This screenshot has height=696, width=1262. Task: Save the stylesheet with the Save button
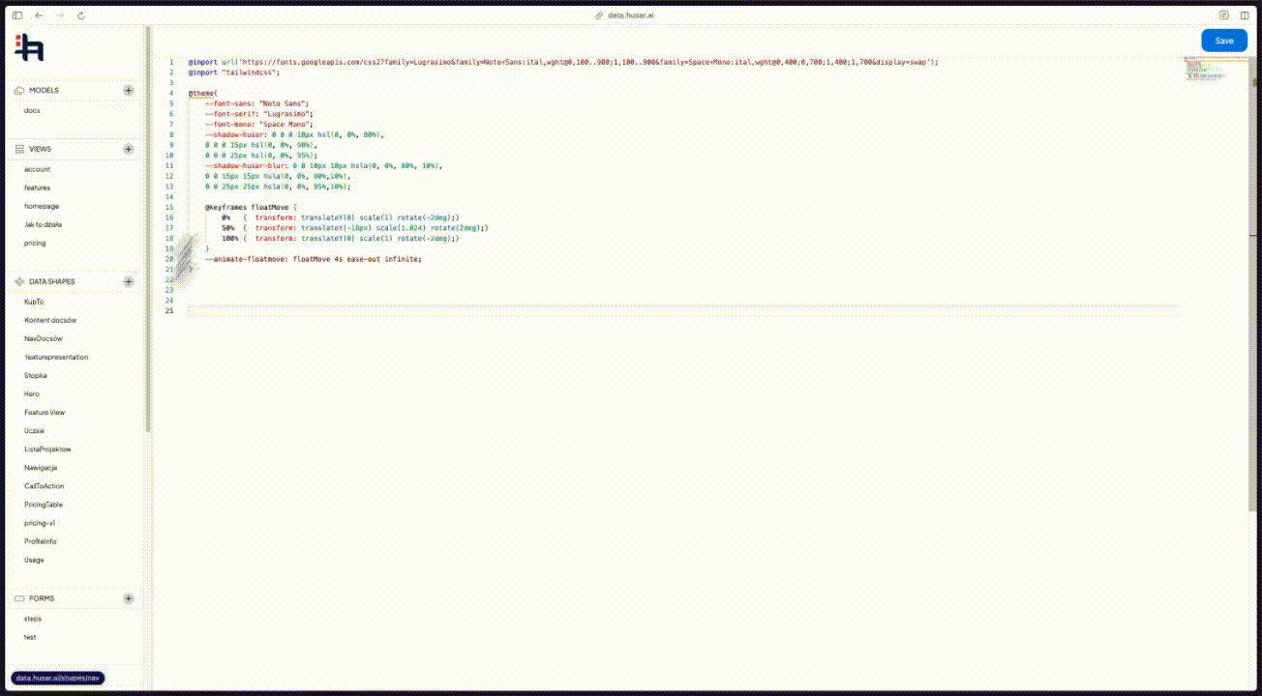point(1224,41)
